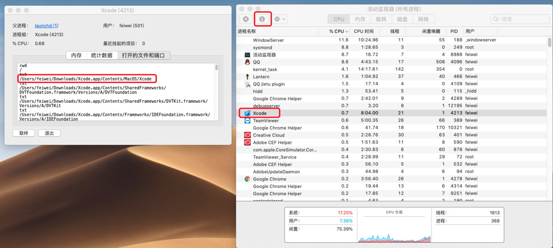The width and height of the screenshot is (553, 248).
Task: Click the 取样 sample button
Action: coord(24,133)
